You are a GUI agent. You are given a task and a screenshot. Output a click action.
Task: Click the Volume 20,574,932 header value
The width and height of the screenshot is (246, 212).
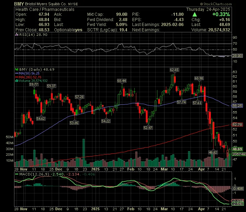219,30
